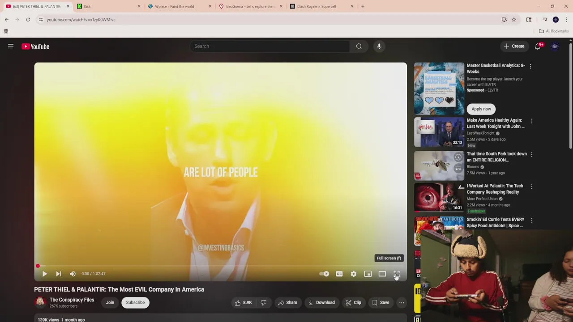
Task: Open options for Smokin' Ed Currie video
Action: 531,220
